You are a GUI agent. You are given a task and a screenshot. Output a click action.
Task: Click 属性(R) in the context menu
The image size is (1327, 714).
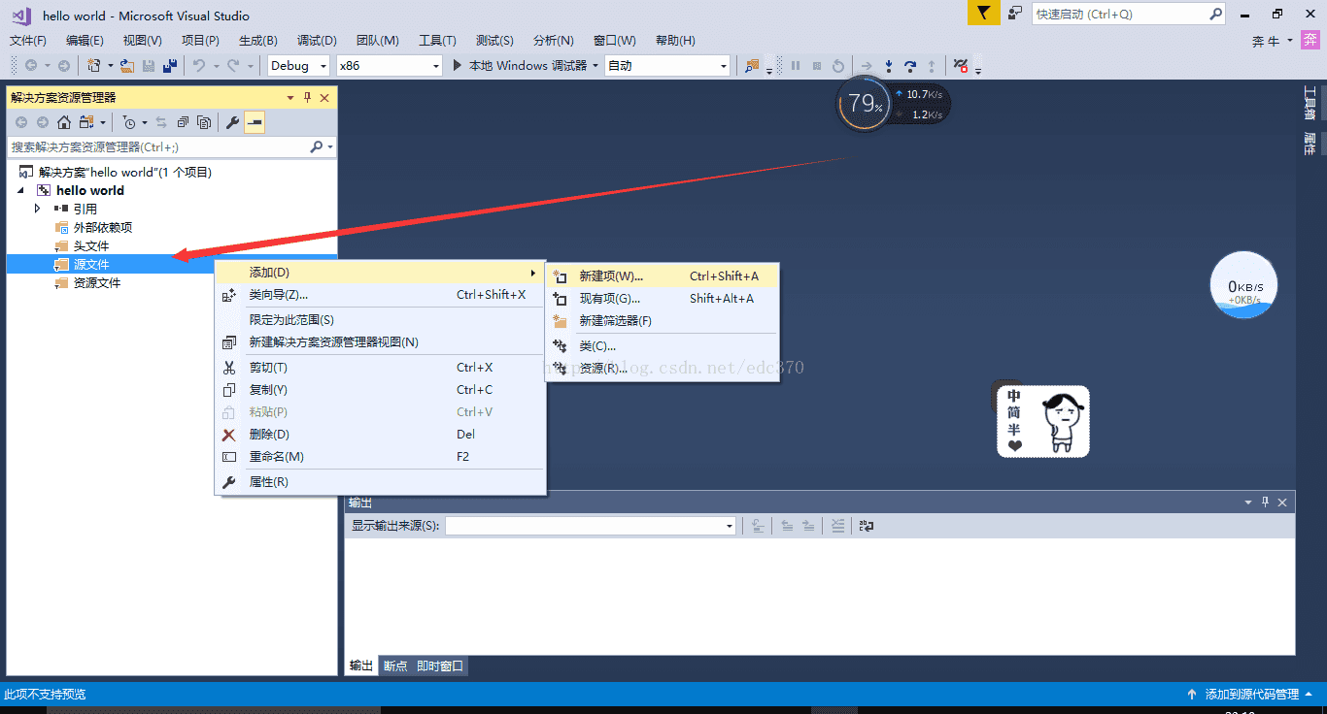point(380,482)
